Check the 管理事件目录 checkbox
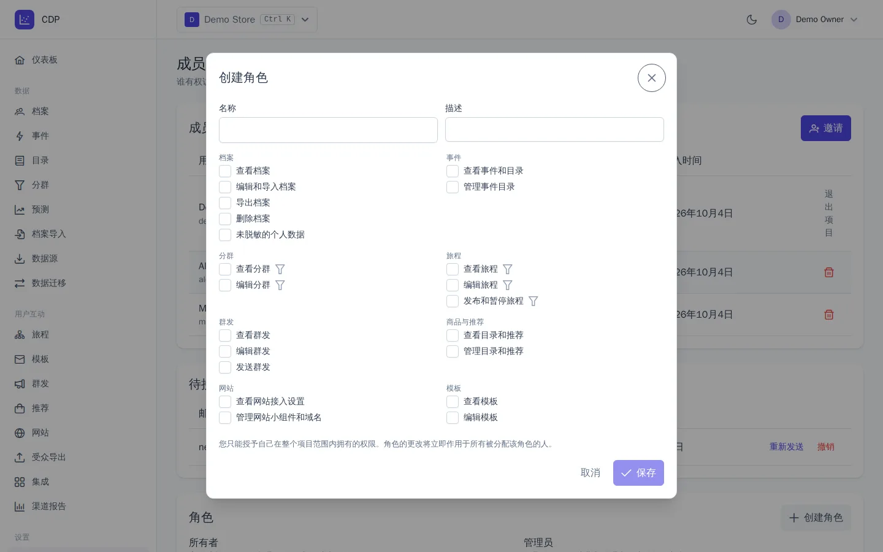 (x=453, y=187)
